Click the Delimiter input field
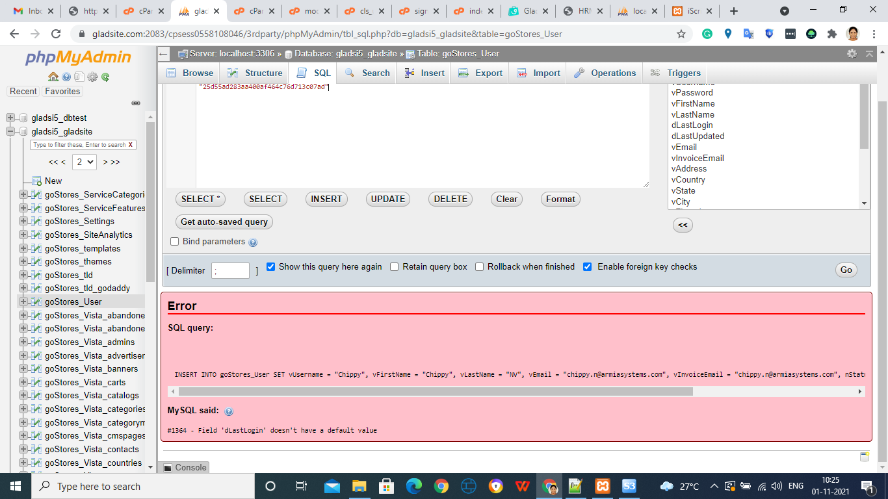The image size is (888, 499). click(x=230, y=271)
